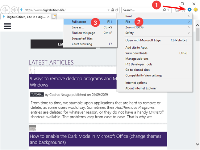This screenshot has width=200, height=150.
Task: Select the Digital Citizen, Life in a digi... tab
Action: coord(25,17)
